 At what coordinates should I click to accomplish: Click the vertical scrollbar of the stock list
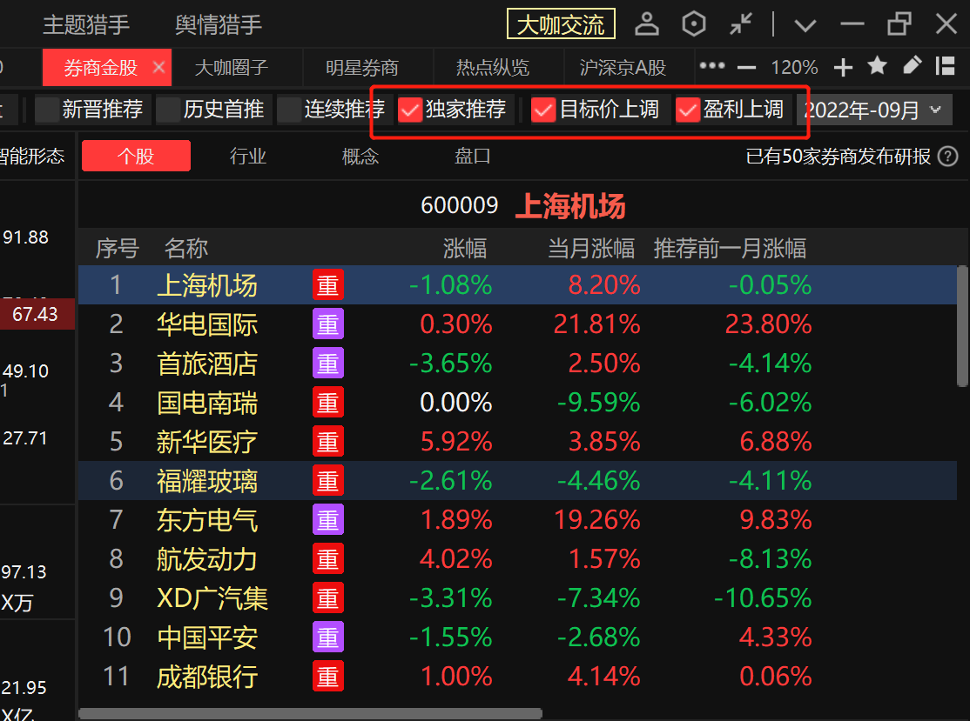coord(962,325)
